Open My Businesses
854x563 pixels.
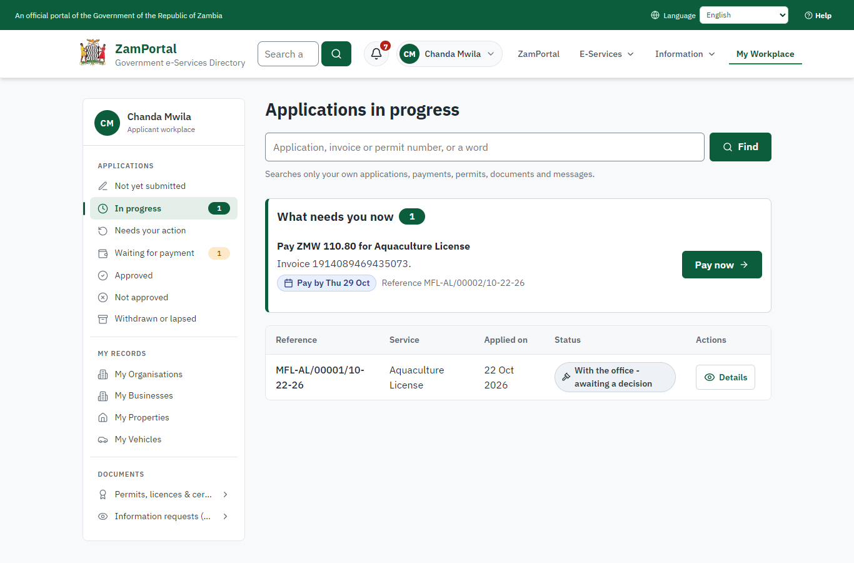(x=164, y=395)
